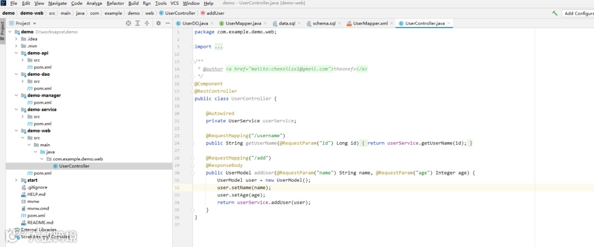Expand src folder under demo-dao
The width and height of the screenshot is (594, 247).
point(23,81)
